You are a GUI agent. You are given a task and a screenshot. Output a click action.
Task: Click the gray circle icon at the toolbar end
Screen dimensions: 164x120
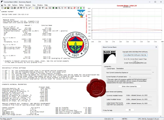pyautogui.click(x=84, y=8)
